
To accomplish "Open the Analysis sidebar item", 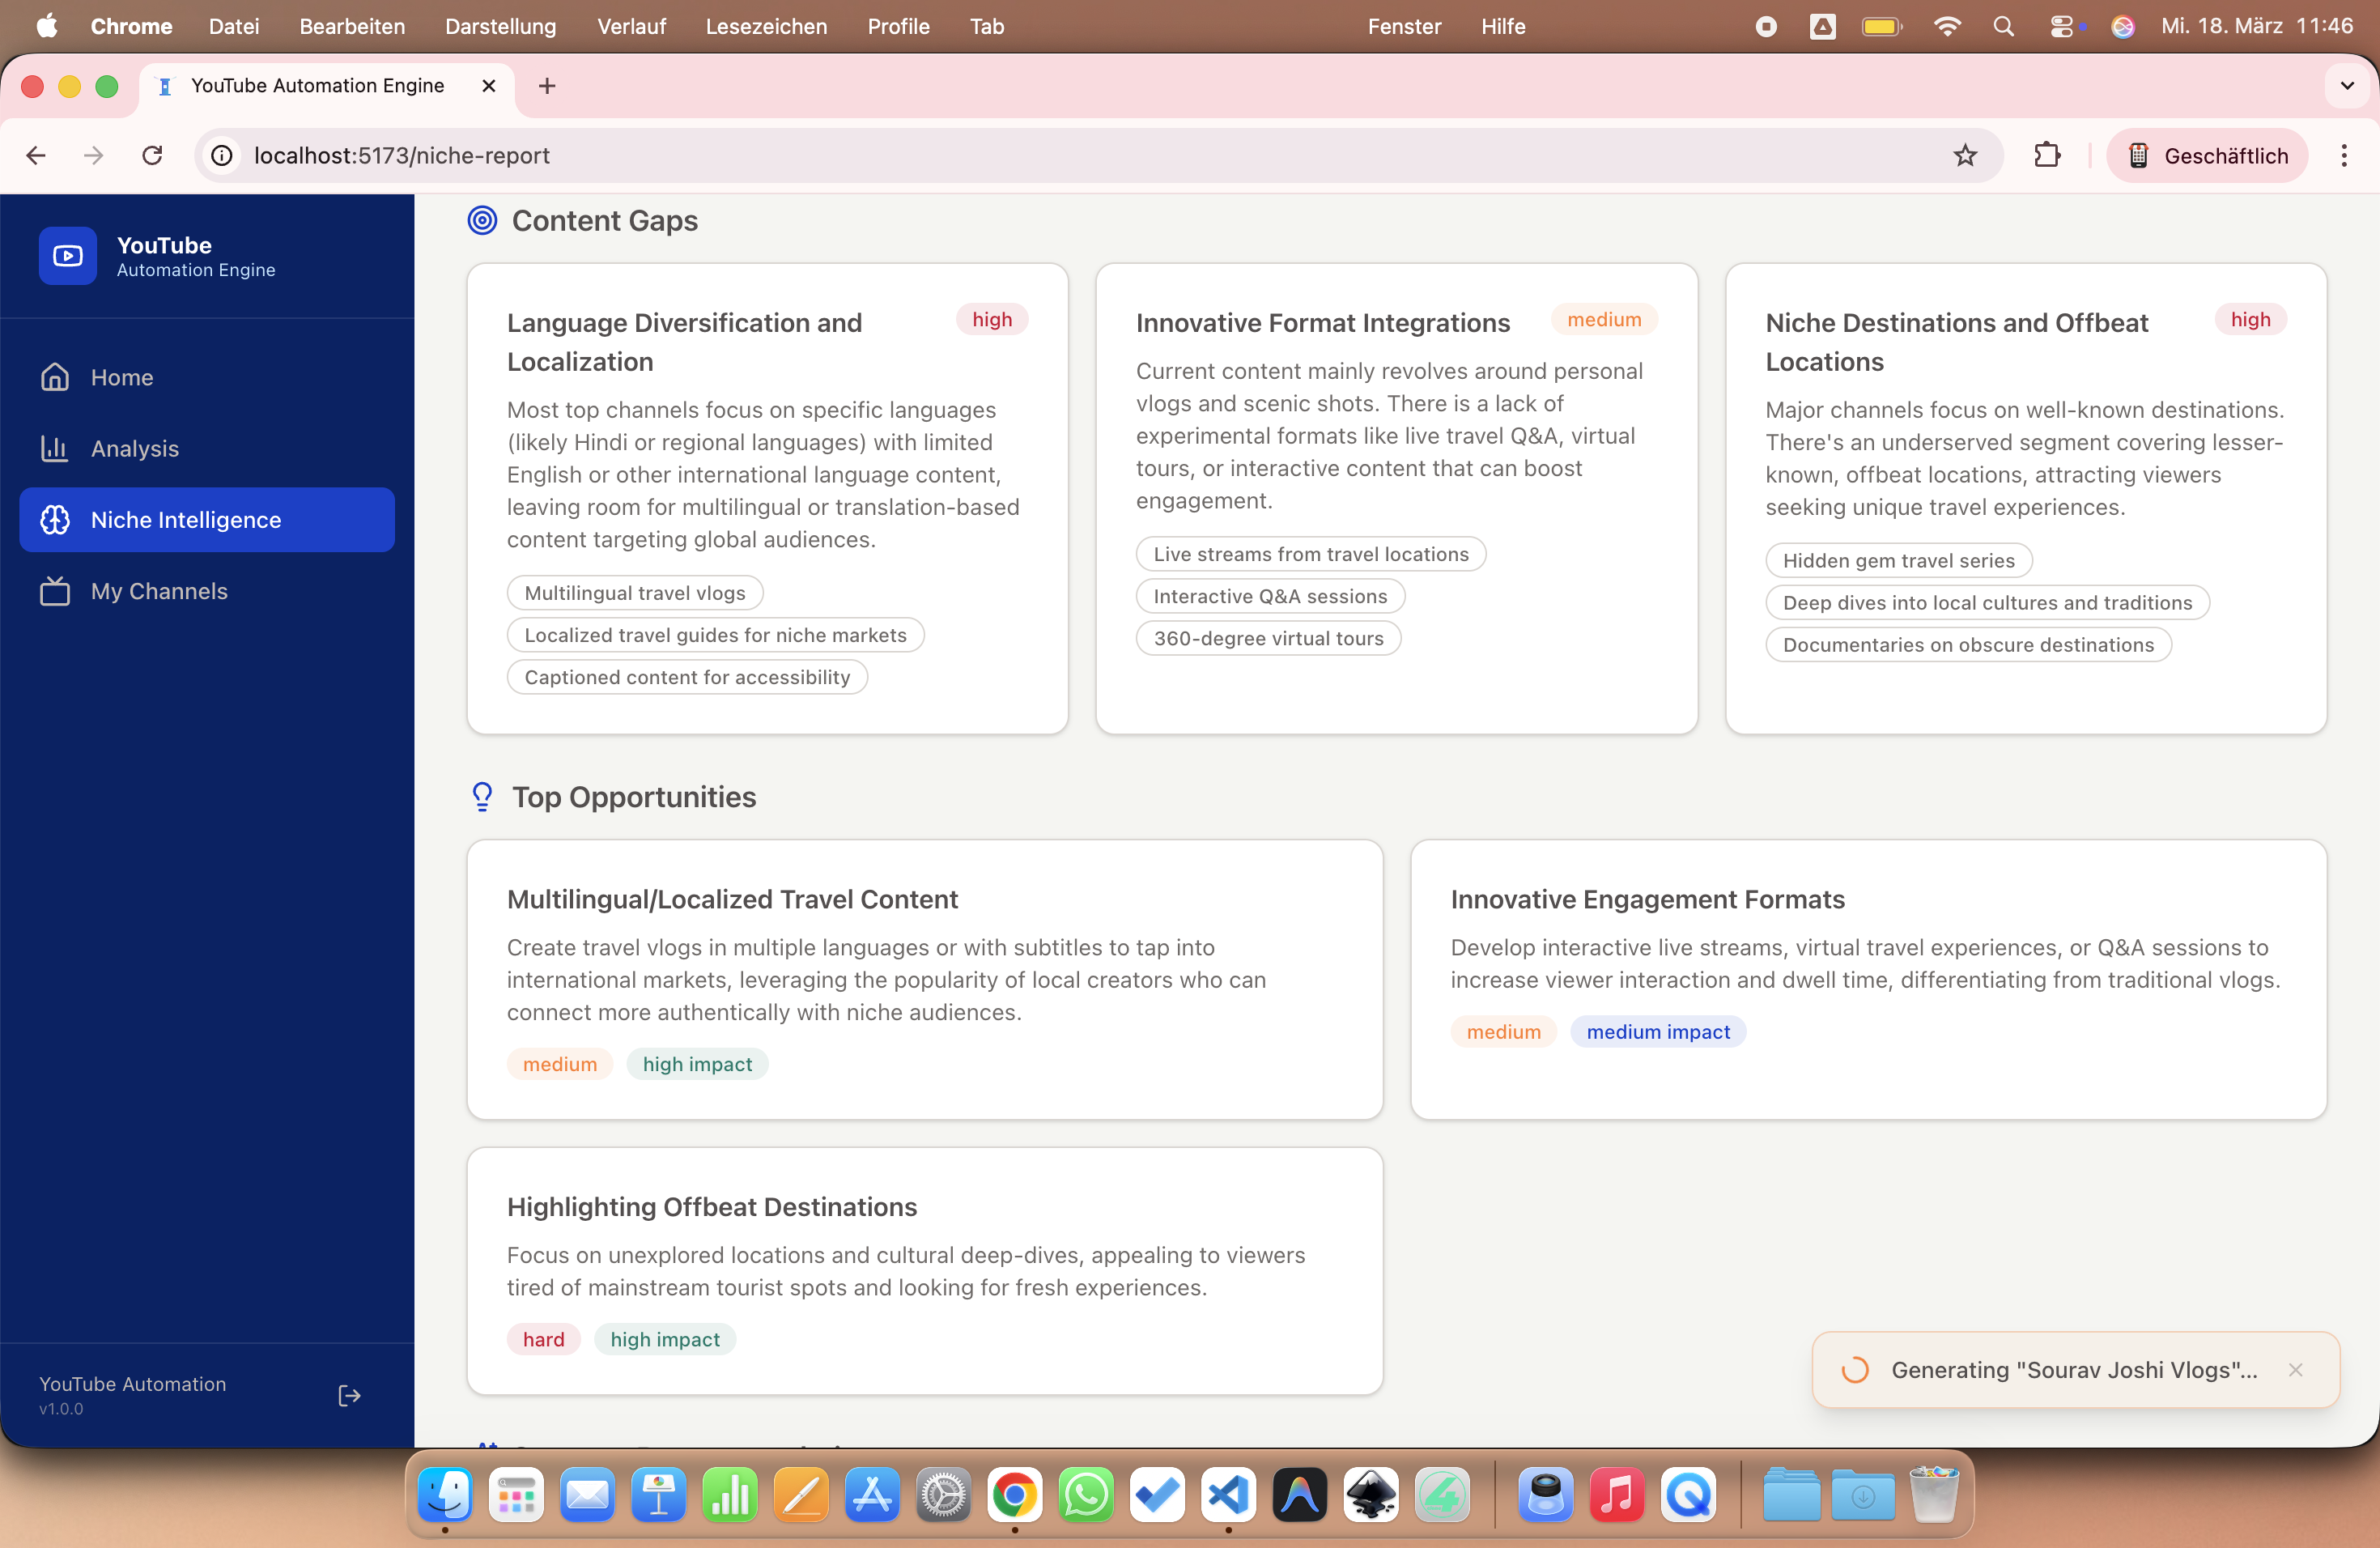I will (134, 448).
